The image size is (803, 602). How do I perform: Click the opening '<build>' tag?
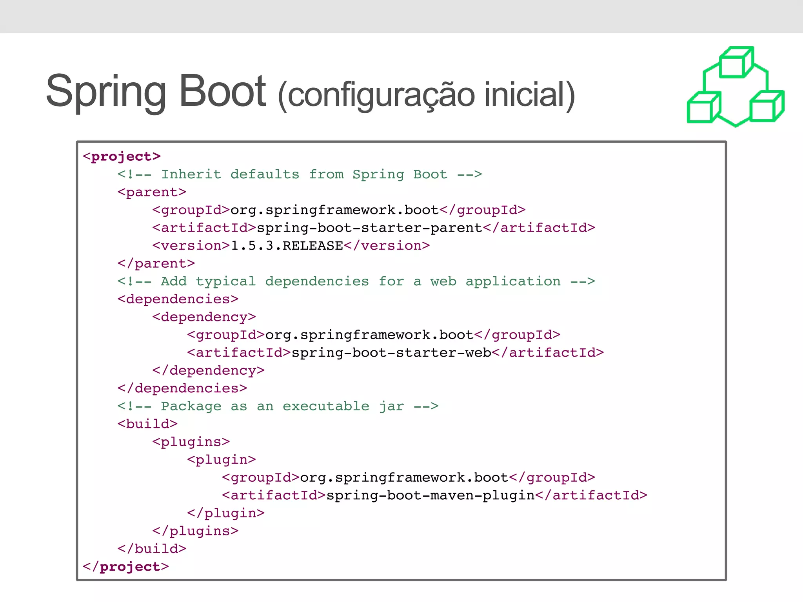[x=148, y=424]
